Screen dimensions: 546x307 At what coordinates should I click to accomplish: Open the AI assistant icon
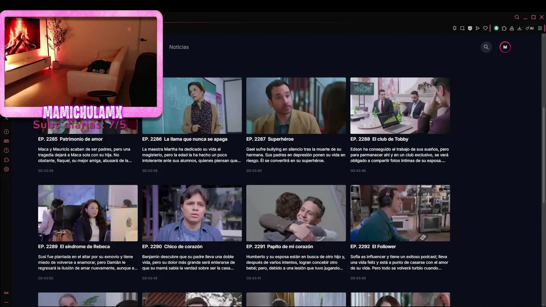pyautogui.click(x=530, y=29)
